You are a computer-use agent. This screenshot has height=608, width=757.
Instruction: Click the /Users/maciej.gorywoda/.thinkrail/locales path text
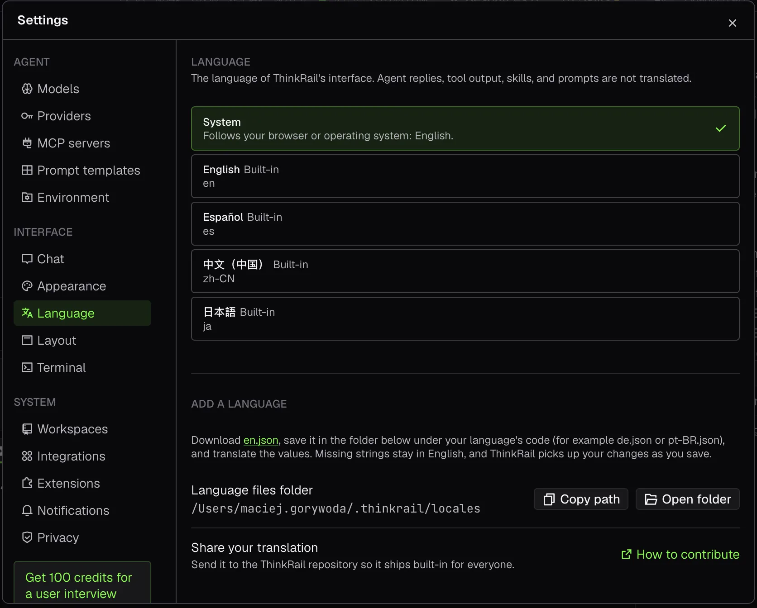pyautogui.click(x=335, y=508)
